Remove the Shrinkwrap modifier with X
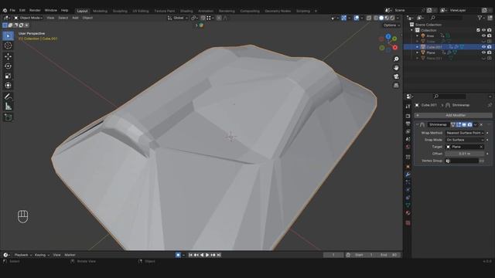 coord(481,125)
